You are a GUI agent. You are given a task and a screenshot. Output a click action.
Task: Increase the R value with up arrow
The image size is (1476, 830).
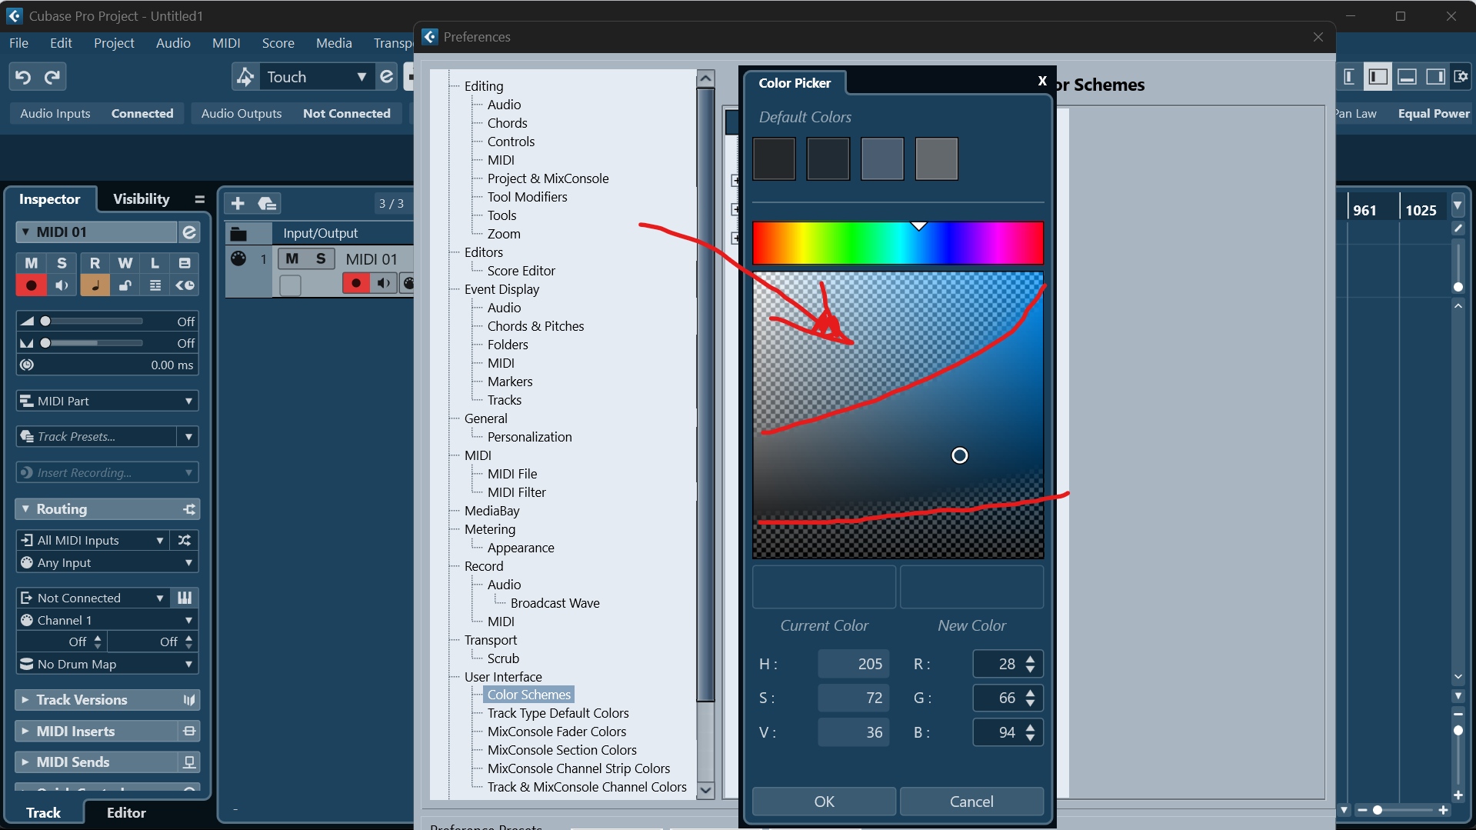pyautogui.click(x=1031, y=658)
